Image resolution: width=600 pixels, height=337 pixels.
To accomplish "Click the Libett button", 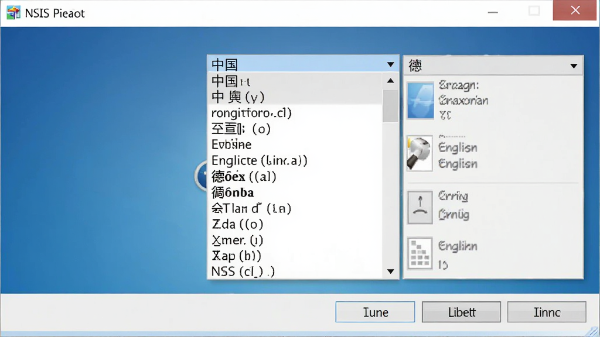I will coord(462,312).
